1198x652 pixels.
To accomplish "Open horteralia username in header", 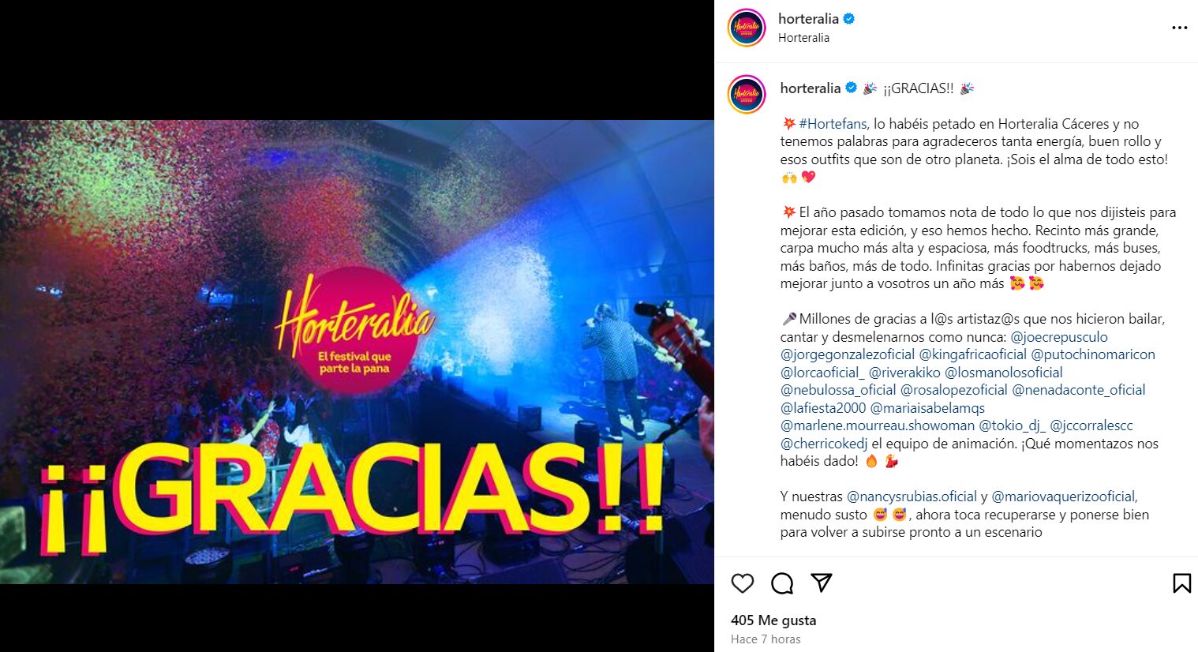I will click(x=808, y=19).
